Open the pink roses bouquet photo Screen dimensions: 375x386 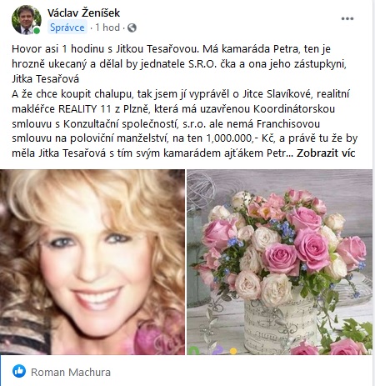click(x=279, y=262)
